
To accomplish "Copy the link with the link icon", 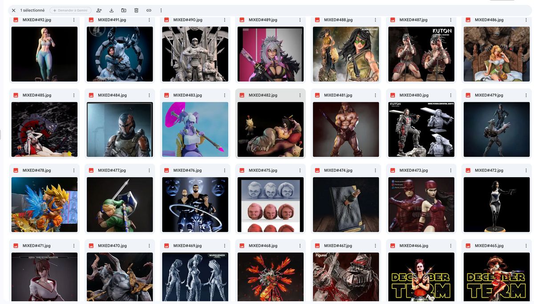I will pos(149,10).
